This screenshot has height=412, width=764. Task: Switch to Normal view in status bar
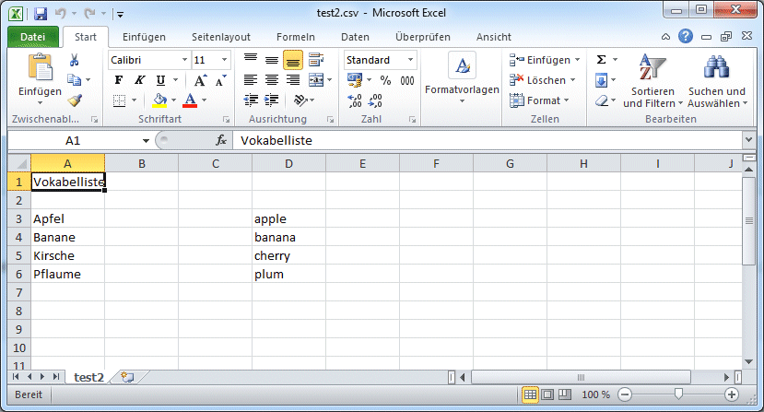click(530, 394)
